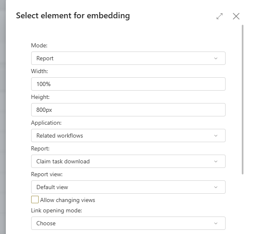Open the Report dropdown showing Claim task download

click(128, 161)
